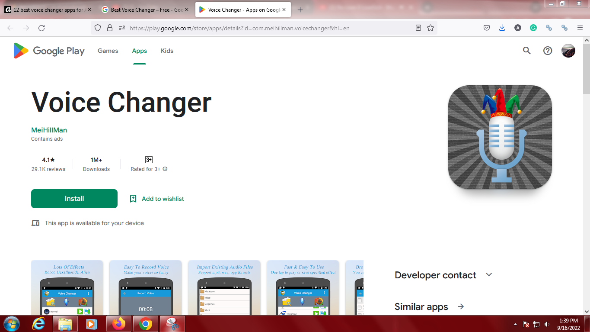The image size is (590, 332).
Task: Open Lots Of Effects screenshot thumbnail
Action: tap(67, 287)
